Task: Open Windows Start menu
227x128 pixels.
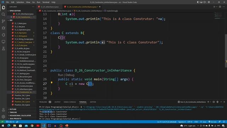Action: point(3,126)
